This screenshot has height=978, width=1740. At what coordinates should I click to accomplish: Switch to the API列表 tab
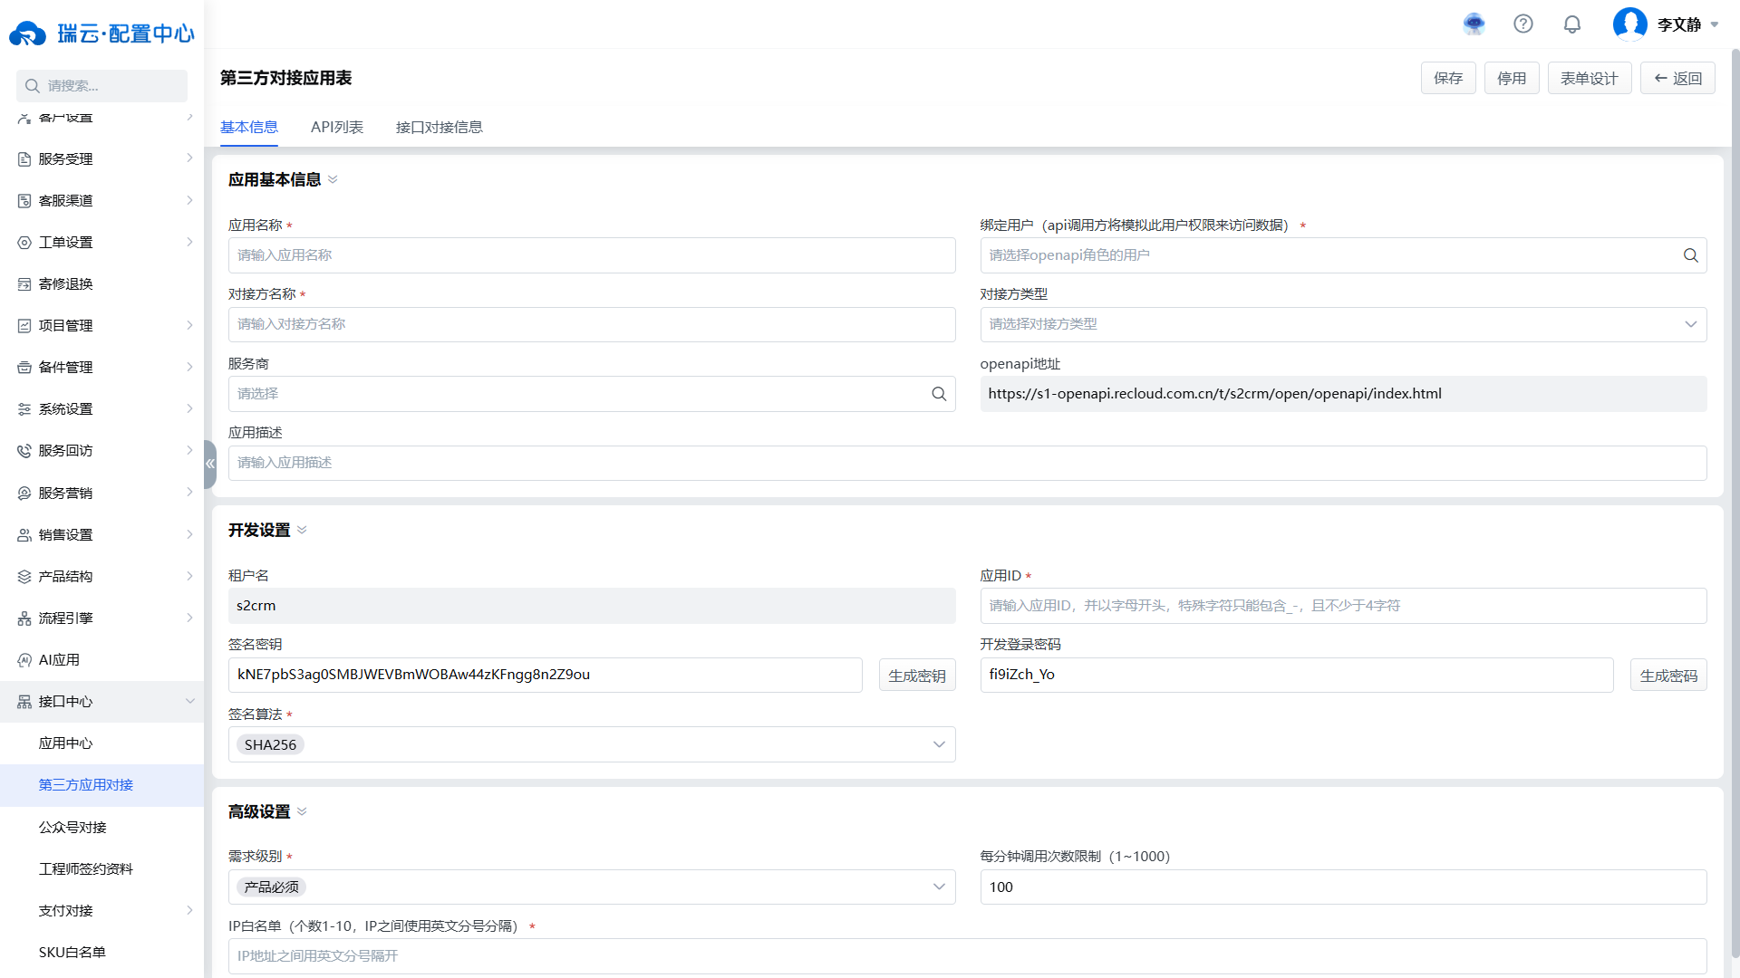(337, 127)
